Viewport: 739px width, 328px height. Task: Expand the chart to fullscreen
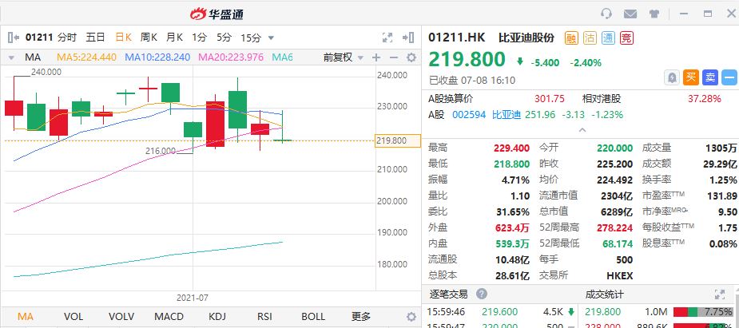[x=387, y=38]
